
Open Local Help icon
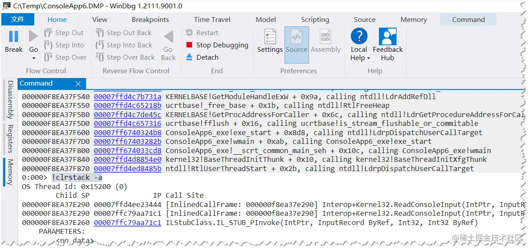coord(359,36)
